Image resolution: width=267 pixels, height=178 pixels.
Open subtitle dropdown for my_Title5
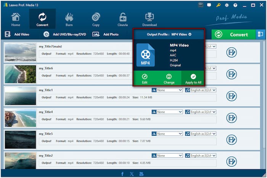(167, 134)
